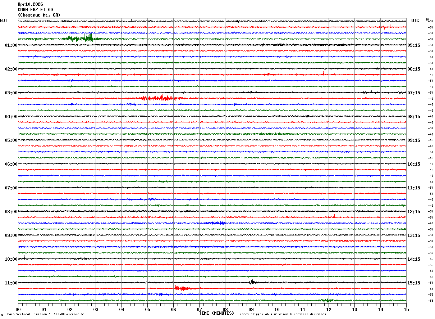
Task: Select the 01:00 EDT time label
Action: (x=11, y=45)
